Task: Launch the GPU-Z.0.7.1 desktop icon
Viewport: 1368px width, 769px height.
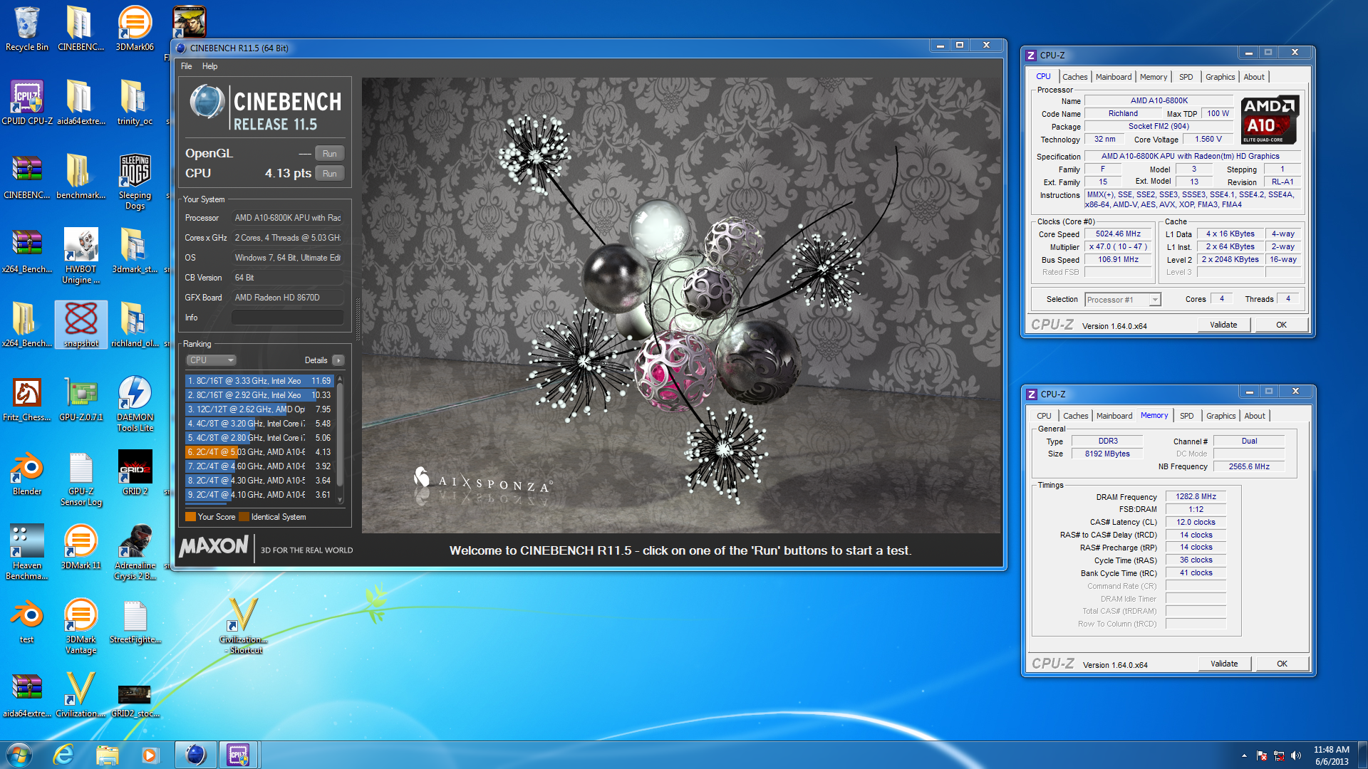Action: pyautogui.click(x=81, y=399)
